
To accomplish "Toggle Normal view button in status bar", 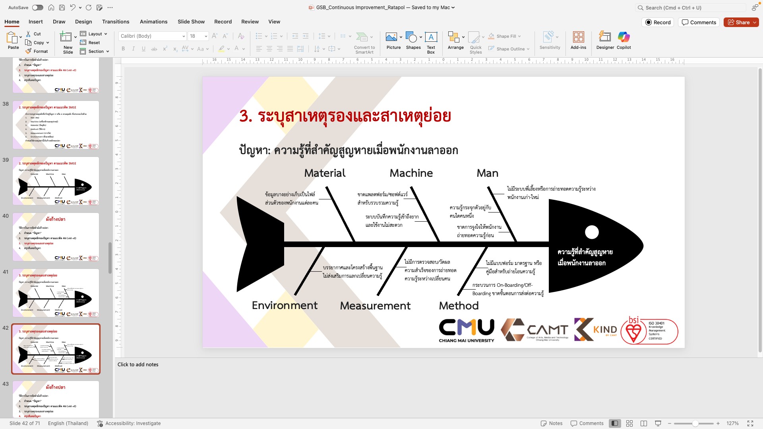I will point(615,423).
